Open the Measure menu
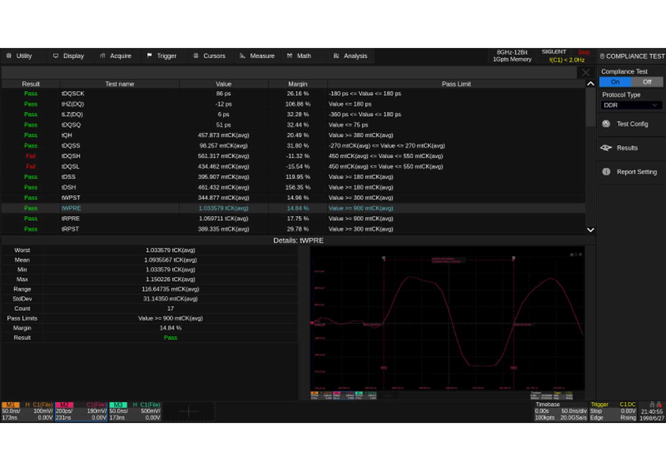 [x=257, y=56]
